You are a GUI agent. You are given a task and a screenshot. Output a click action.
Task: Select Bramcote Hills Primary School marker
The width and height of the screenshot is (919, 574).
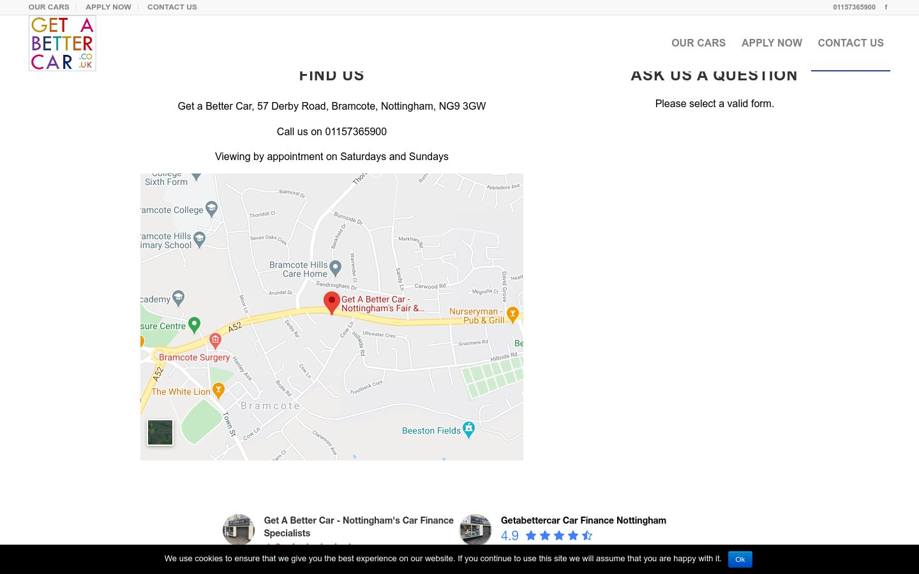coord(199,239)
